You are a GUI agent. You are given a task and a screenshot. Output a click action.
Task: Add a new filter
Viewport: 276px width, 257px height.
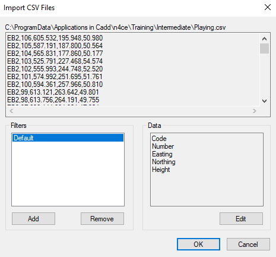[x=33, y=219]
